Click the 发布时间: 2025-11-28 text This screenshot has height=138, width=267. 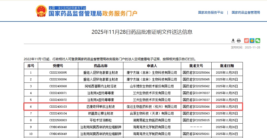[x=245, y=48]
